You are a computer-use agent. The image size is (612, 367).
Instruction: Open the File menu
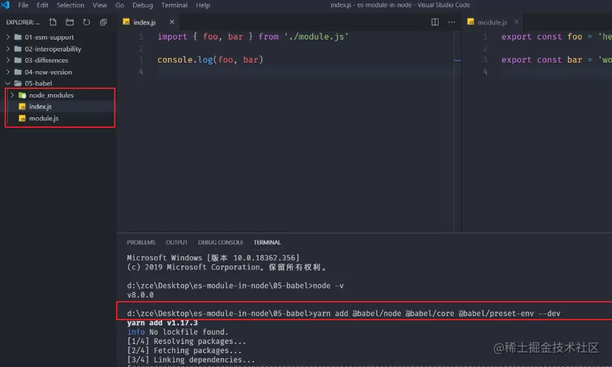click(23, 5)
